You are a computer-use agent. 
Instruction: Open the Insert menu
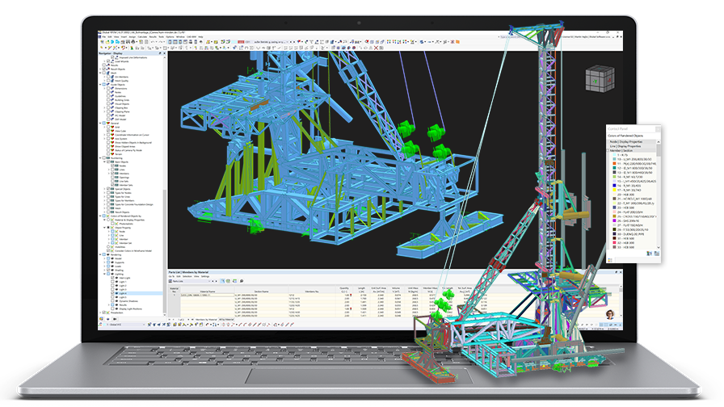124,37
